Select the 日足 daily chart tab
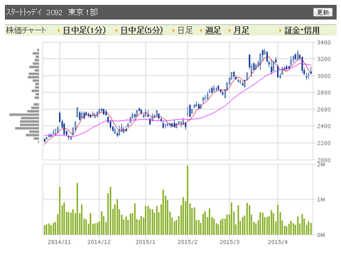This screenshot has height=257, width=341. pyautogui.click(x=185, y=31)
